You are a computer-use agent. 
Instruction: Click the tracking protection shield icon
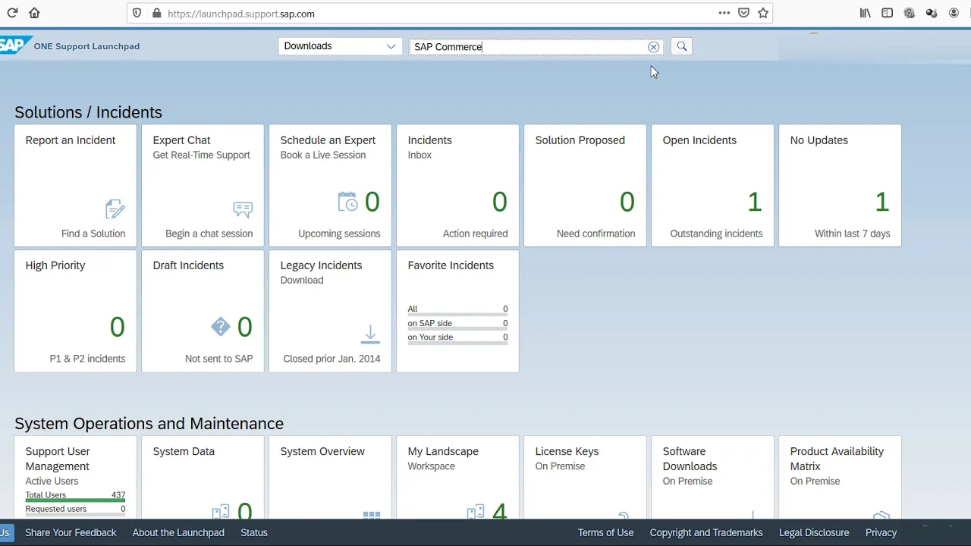137,13
